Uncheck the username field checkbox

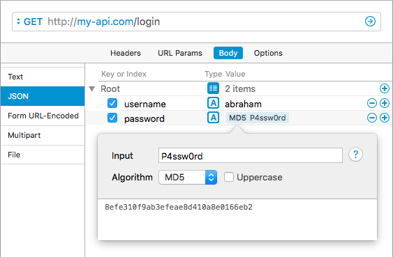(x=112, y=103)
